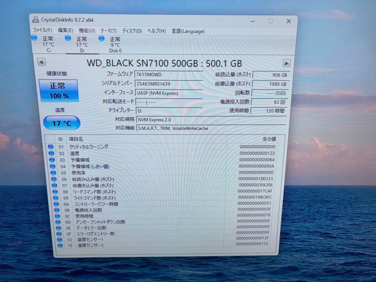Open the テーマ(T) menu

pos(108,31)
